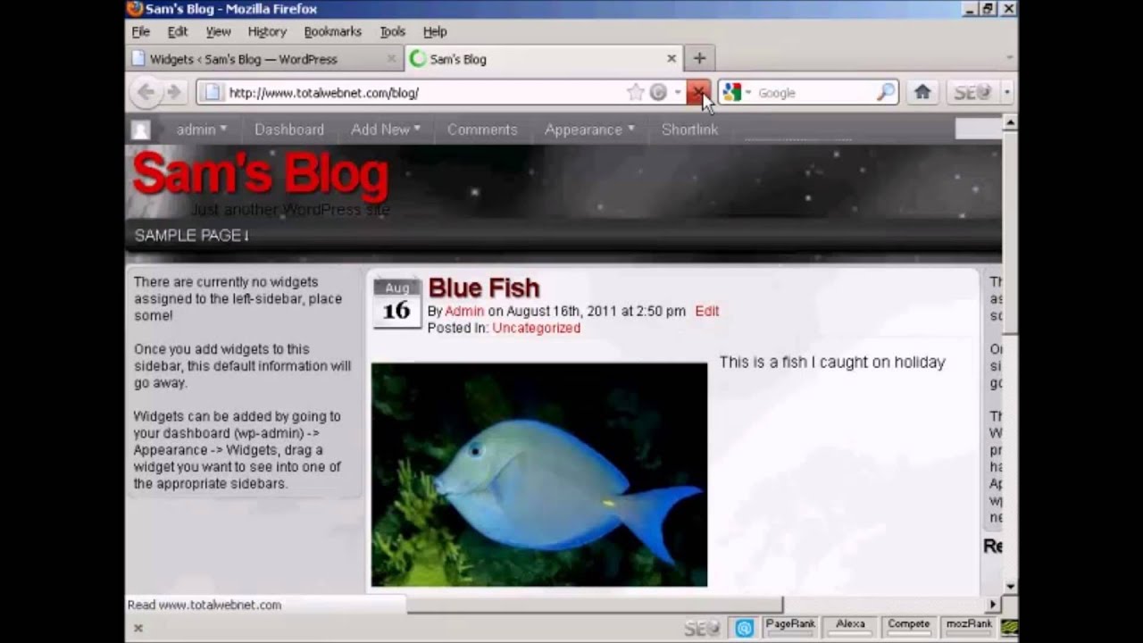
Task: Open a new tab with plus button
Action: [x=699, y=58]
